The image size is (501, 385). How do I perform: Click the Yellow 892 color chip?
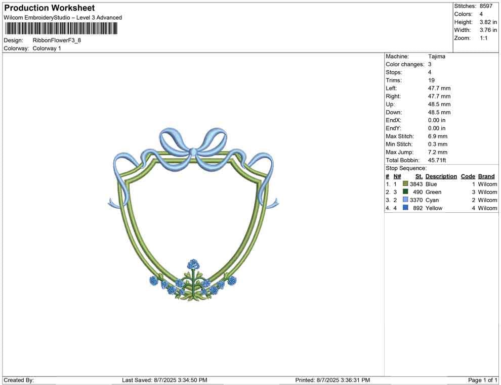point(404,208)
